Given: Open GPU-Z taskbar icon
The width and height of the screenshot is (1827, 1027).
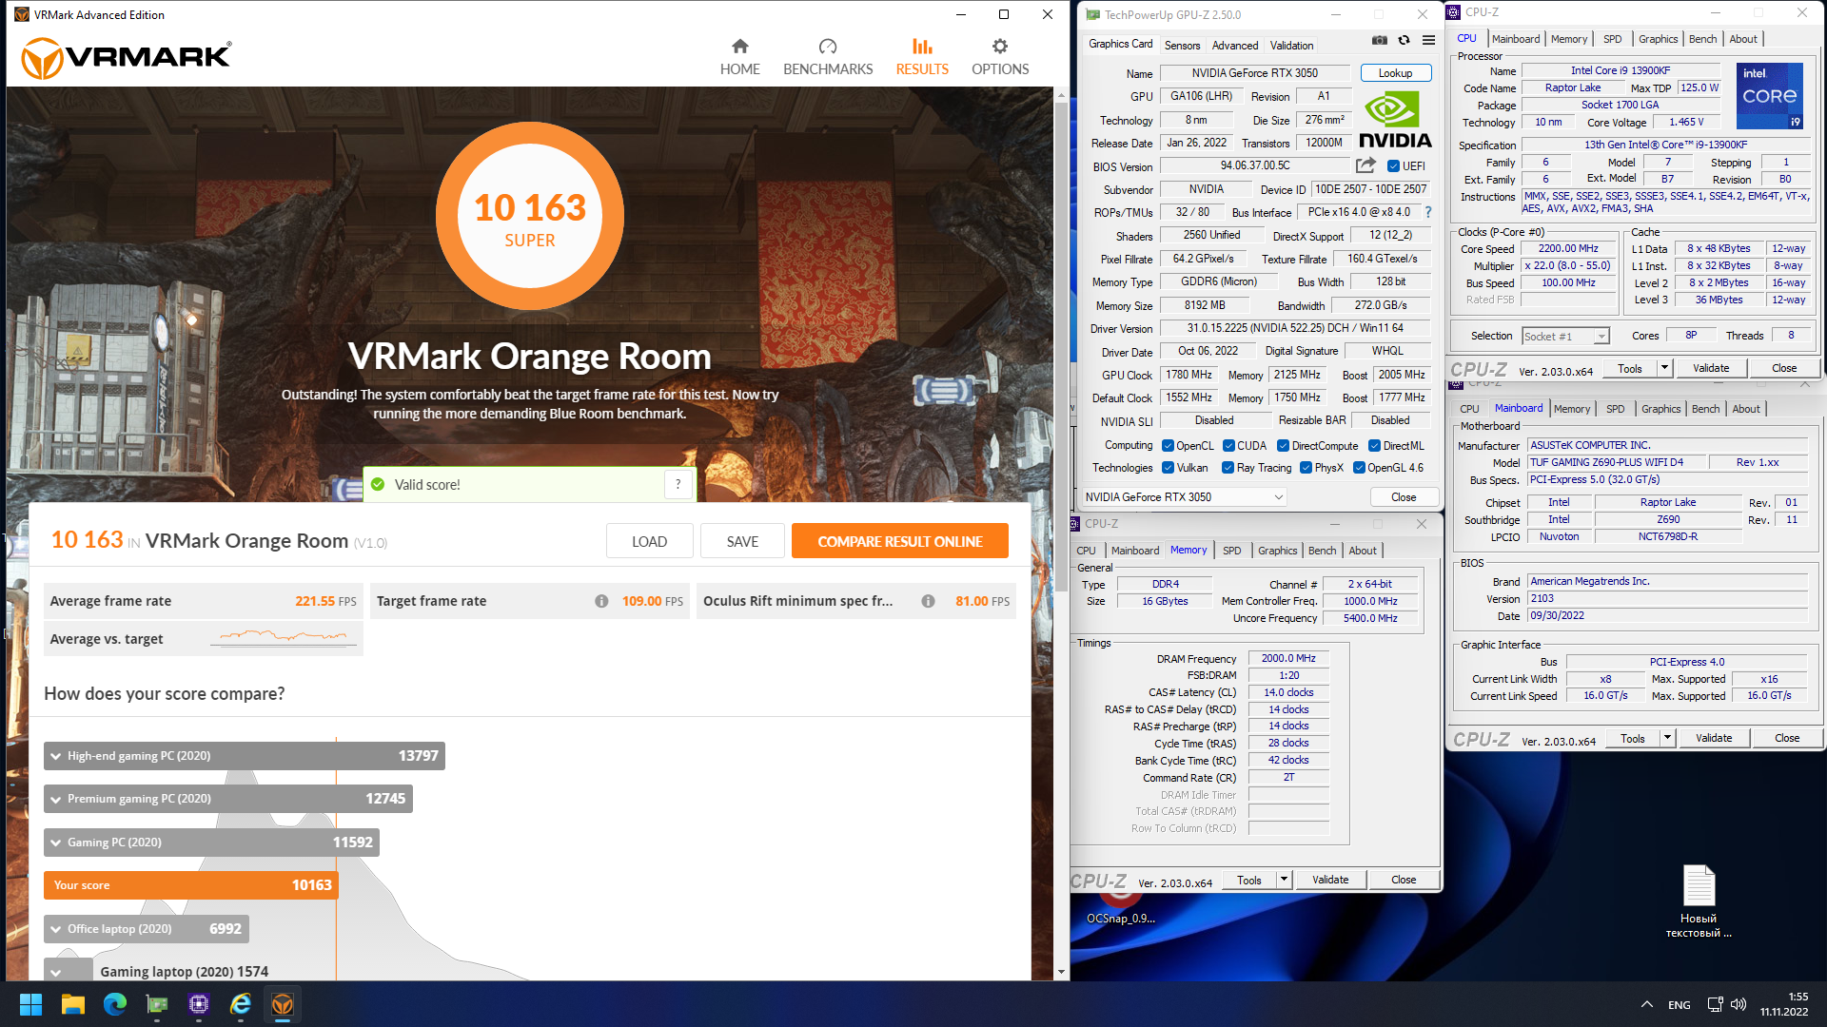Looking at the screenshot, I should click(157, 1004).
